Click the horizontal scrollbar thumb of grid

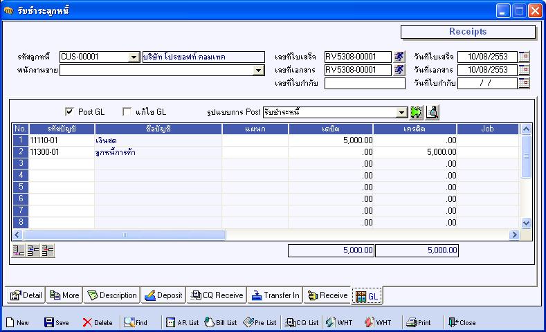(x=125, y=235)
